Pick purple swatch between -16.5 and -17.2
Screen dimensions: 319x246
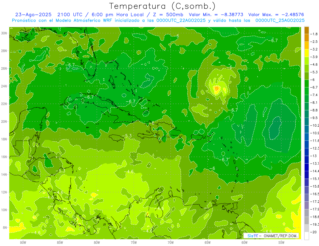(307, 198)
